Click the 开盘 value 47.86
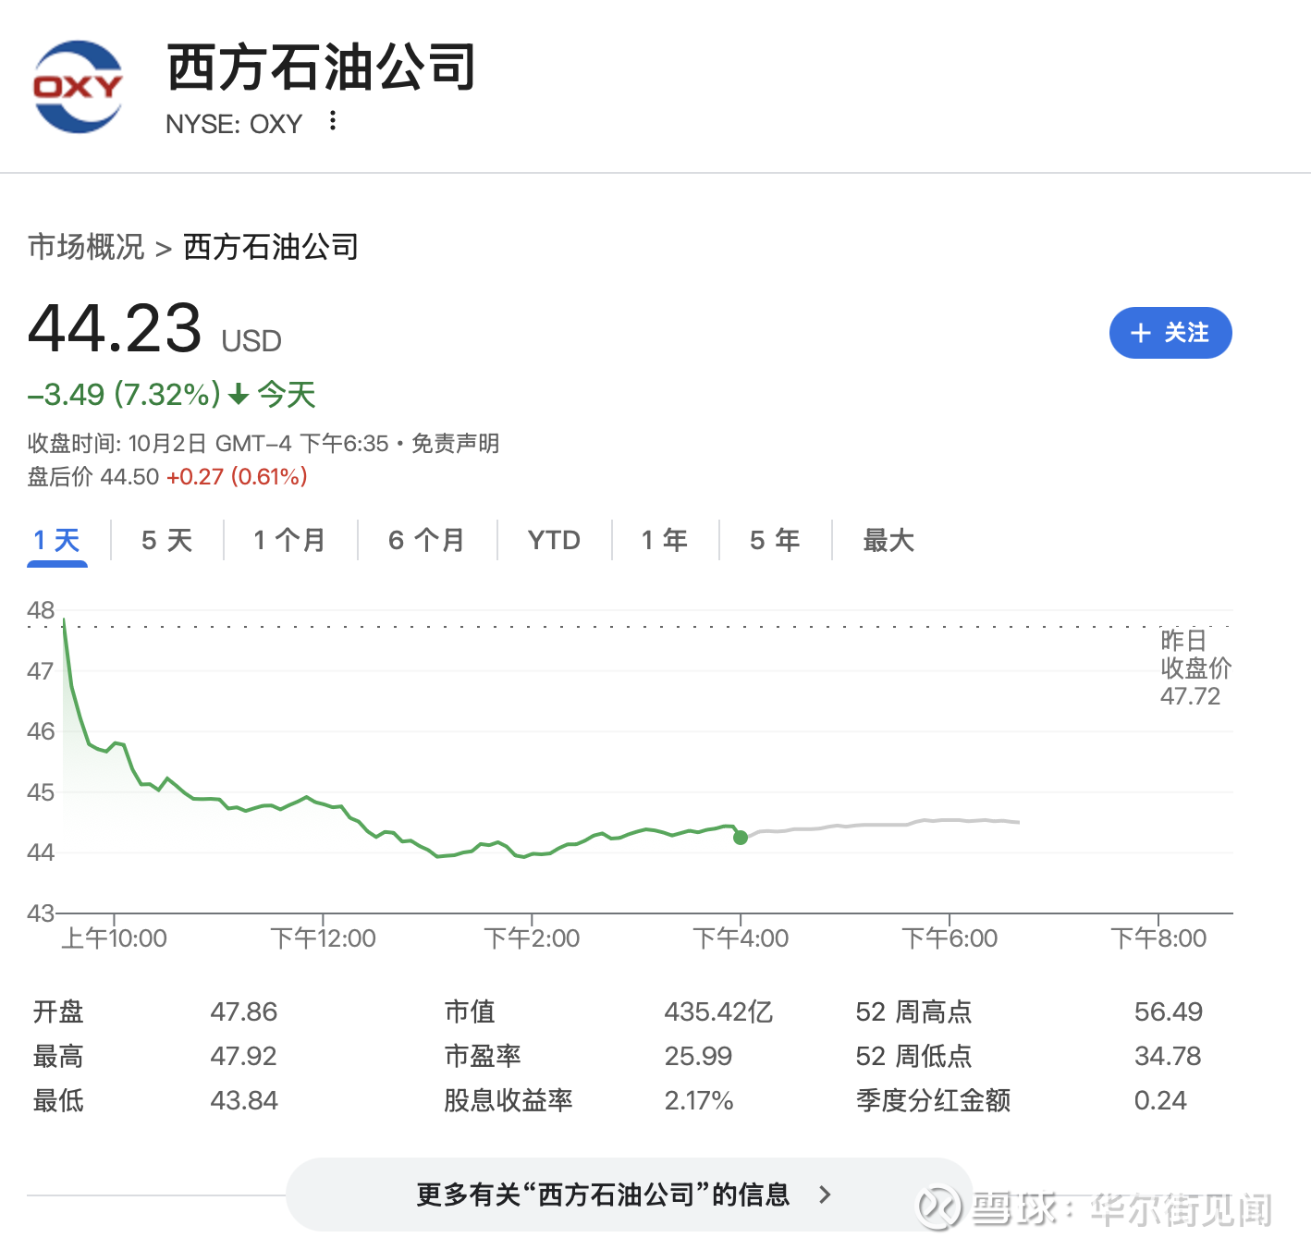This screenshot has height=1250, width=1311. [x=244, y=1011]
